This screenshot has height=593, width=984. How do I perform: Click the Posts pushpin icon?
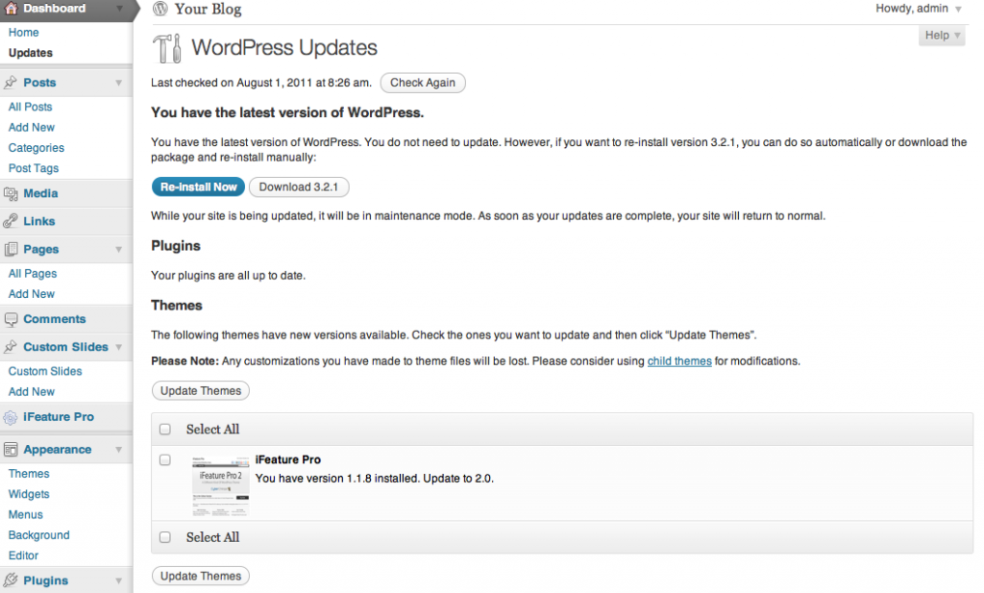(x=11, y=83)
